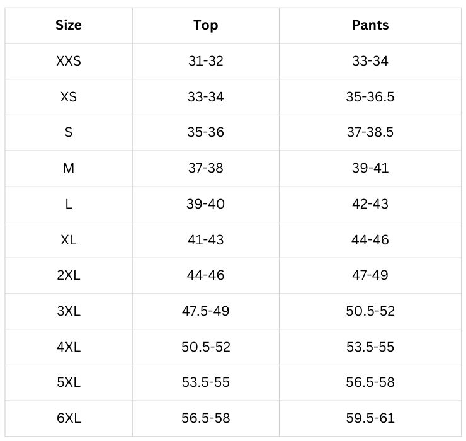The height and width of the screenshot is (441, 466).
Task: Click Pants measurement 42-43
Action: point(370,204)
